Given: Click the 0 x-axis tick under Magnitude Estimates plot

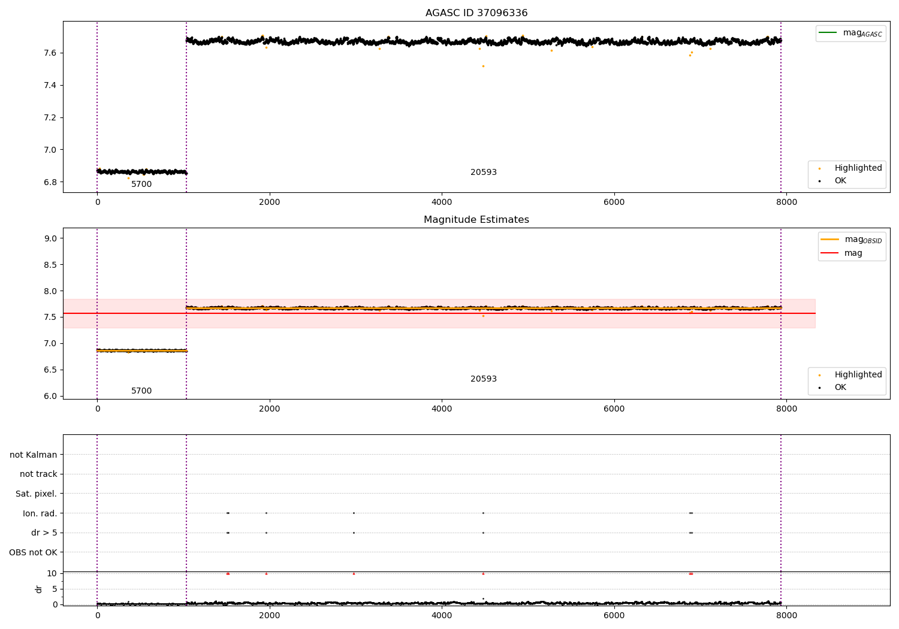Looking at the screenshot, I should pyautogui.click(x=97, y=409).
